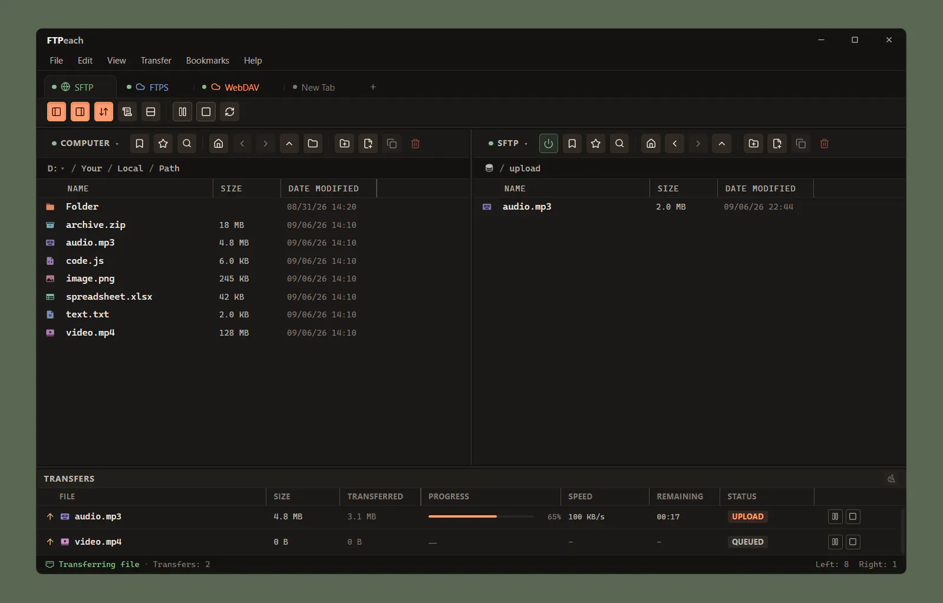Open the D: drive selector dropdown
Screen dimensions: 943x603
click(56, 168)
